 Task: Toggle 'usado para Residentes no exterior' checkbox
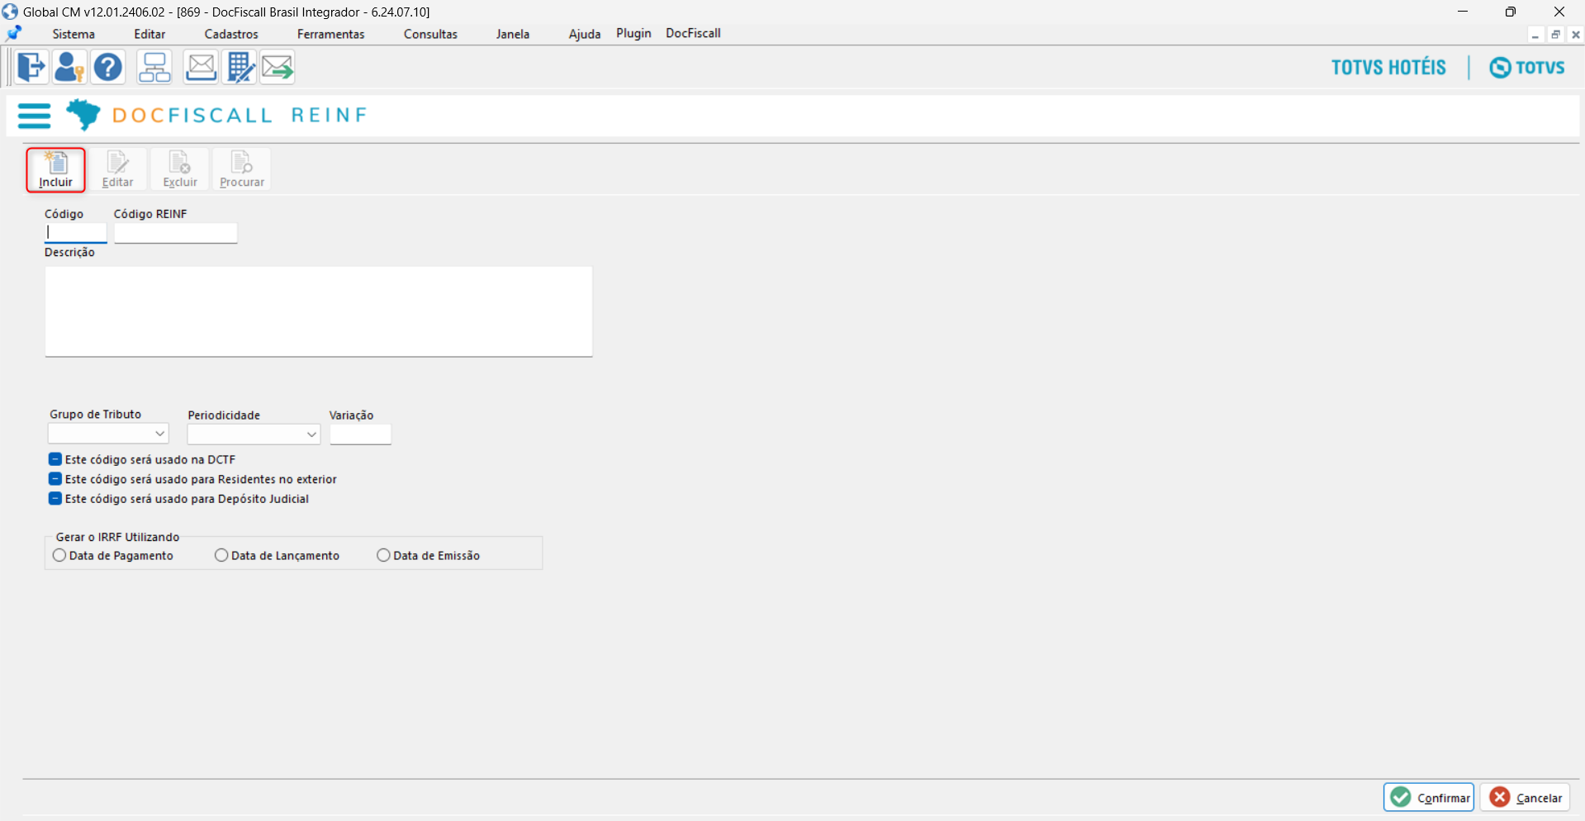pyautogui.click(x=55, y=479)
